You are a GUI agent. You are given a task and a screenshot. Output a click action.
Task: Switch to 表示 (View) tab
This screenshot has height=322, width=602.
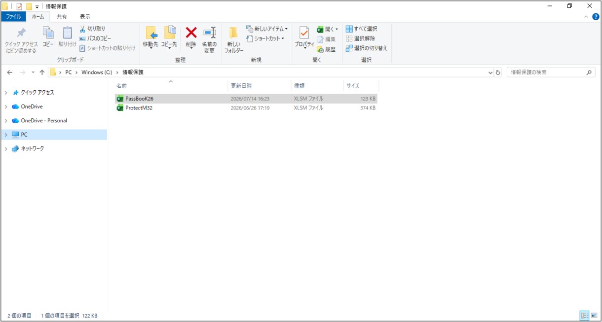click(x=85, y=16)
